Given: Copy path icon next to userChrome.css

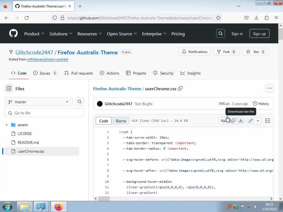Looking at the screenshot, I should click(x=180, y=89).
